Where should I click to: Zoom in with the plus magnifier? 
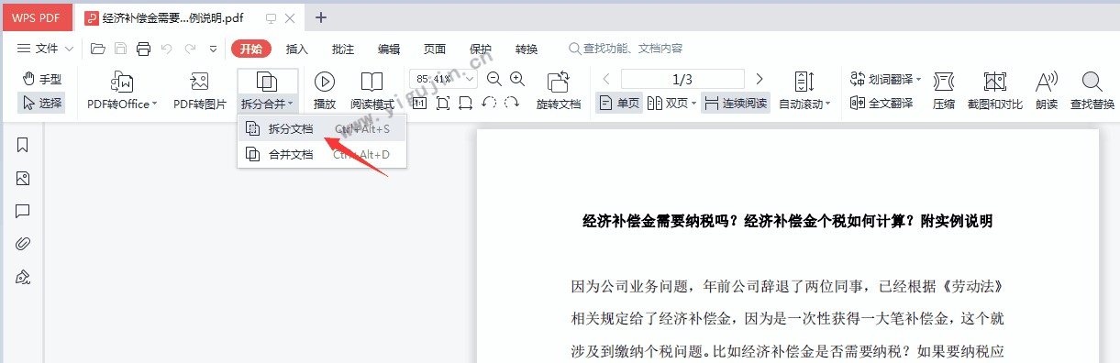pyautogui.click(x=517, y=80)
